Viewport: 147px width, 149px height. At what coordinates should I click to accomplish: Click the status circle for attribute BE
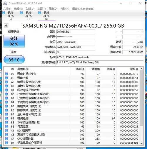click(x=6, y=126)
